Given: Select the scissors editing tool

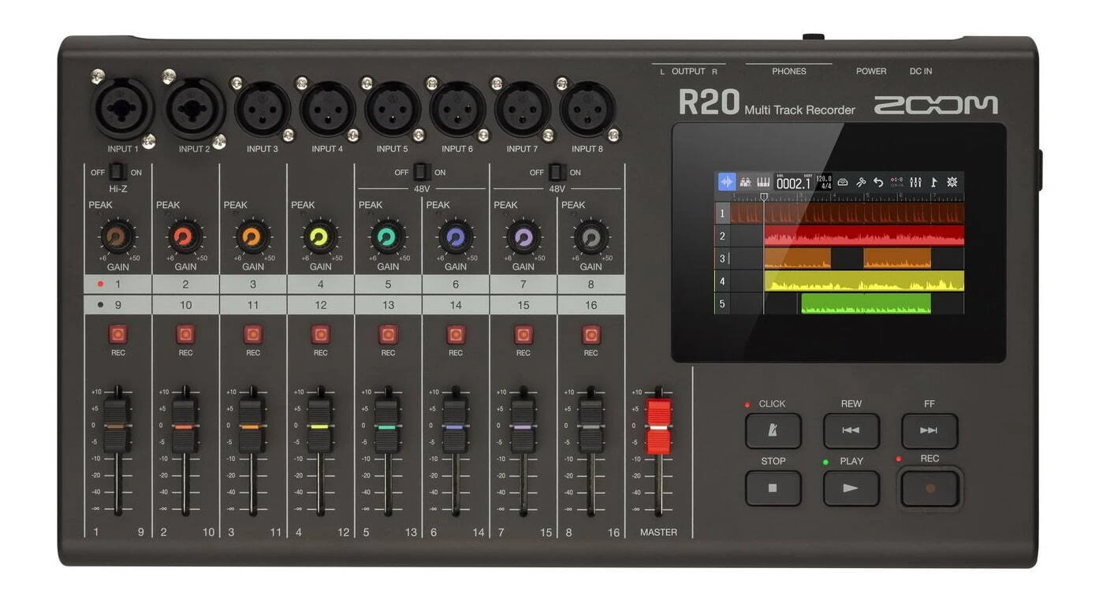Looking at the screenshot, I should point(862,182).
